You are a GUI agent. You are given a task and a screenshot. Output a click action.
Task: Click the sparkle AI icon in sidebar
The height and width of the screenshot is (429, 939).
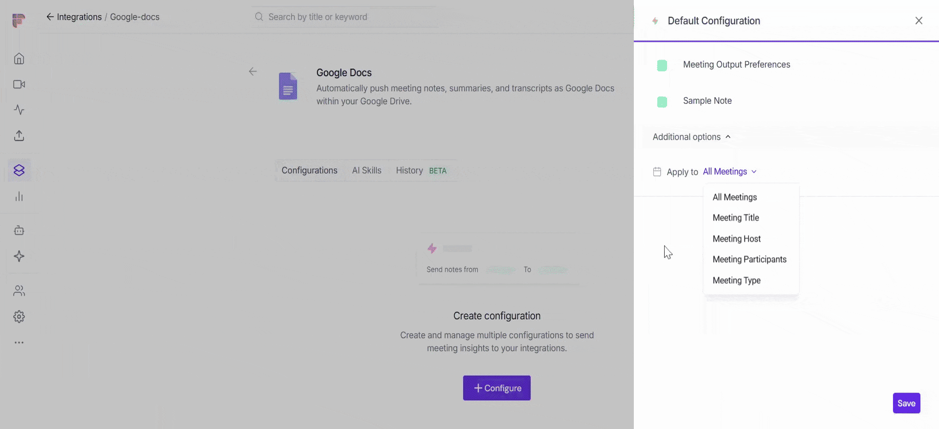pyautogui.click(x=19, y=257)
